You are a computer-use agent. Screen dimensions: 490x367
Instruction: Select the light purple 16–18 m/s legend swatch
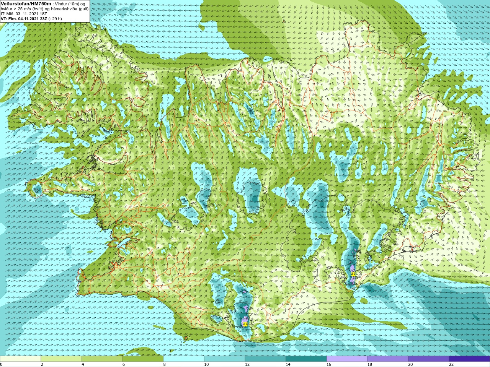point(347,359)
